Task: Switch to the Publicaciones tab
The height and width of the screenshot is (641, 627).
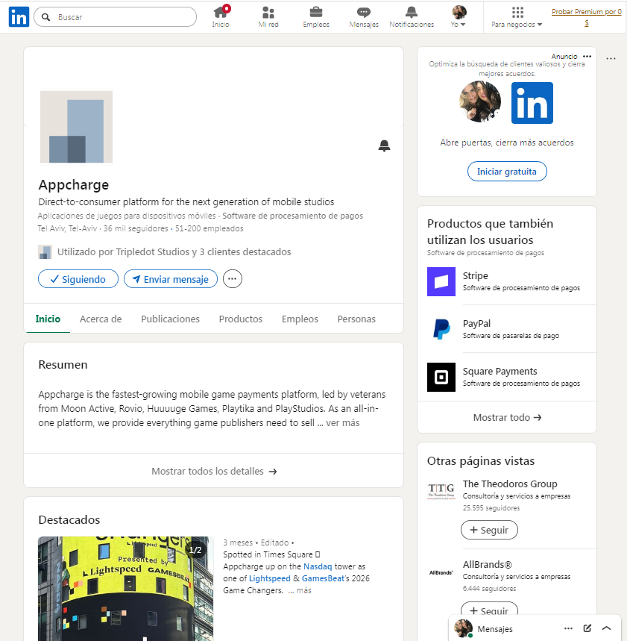Action: tap(170, 319)
